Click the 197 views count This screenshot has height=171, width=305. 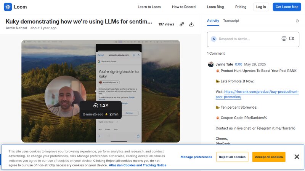point(166,24)
